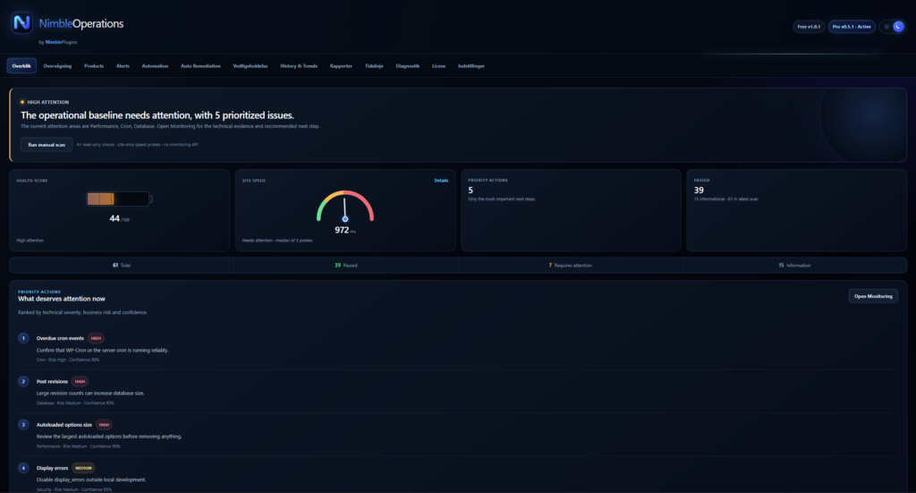Viewport: 916px width, 493px height.
Task: Click the Open Monitoring button
Action: click(873, 296)
